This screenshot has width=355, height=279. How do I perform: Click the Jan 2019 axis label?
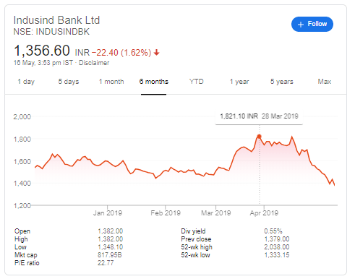108,213
